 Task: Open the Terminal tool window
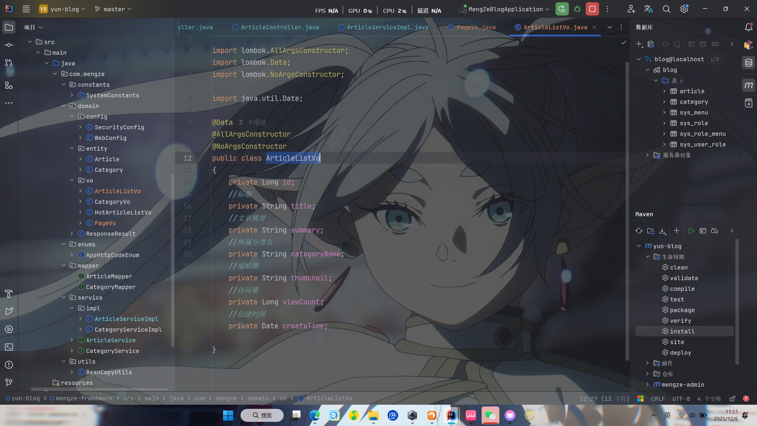tap(9, 347)
